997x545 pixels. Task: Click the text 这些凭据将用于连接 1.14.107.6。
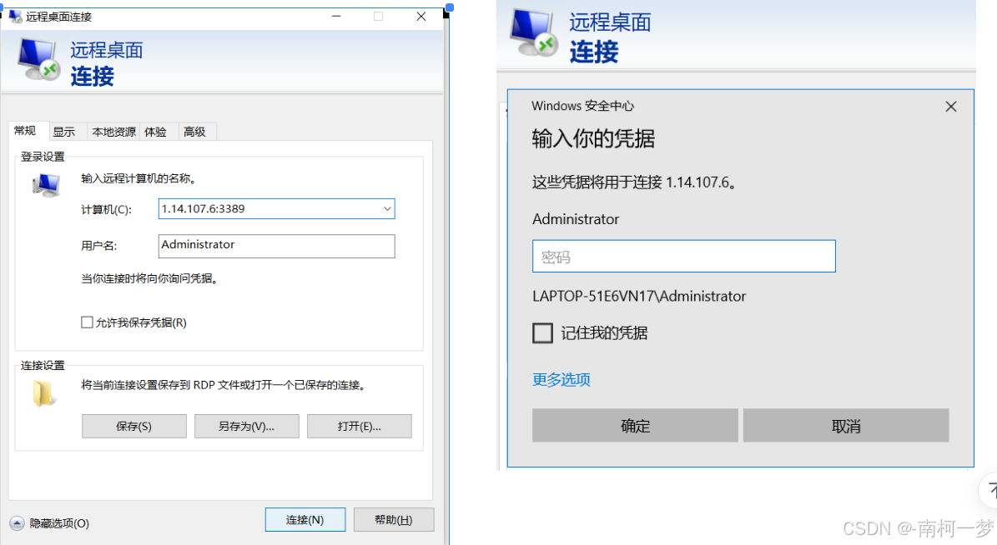[x=635, y=182]
